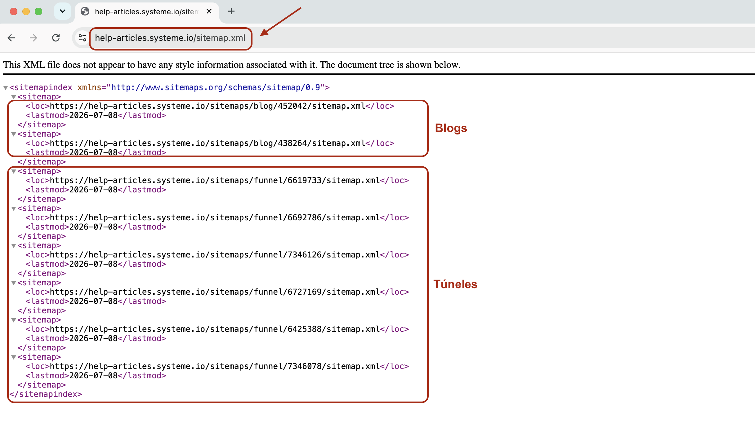The image size is (755, 435).
Task: Close the help-articles.systeme.io tab
Action: 209,11
